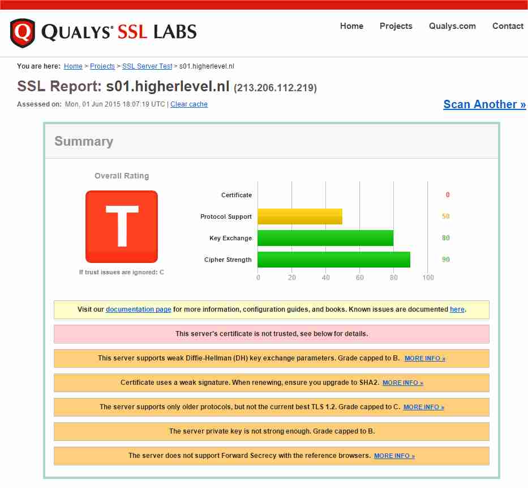The height and width of the screenshot is (488, 528).
Task: Click the known issues 'here' link
Action: [457, 309]
